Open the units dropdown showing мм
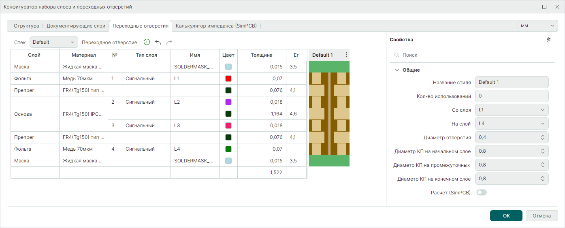Image resolution: width=565 pixels, height=228 pixels. pyautogui.click(x=537, y=26)
